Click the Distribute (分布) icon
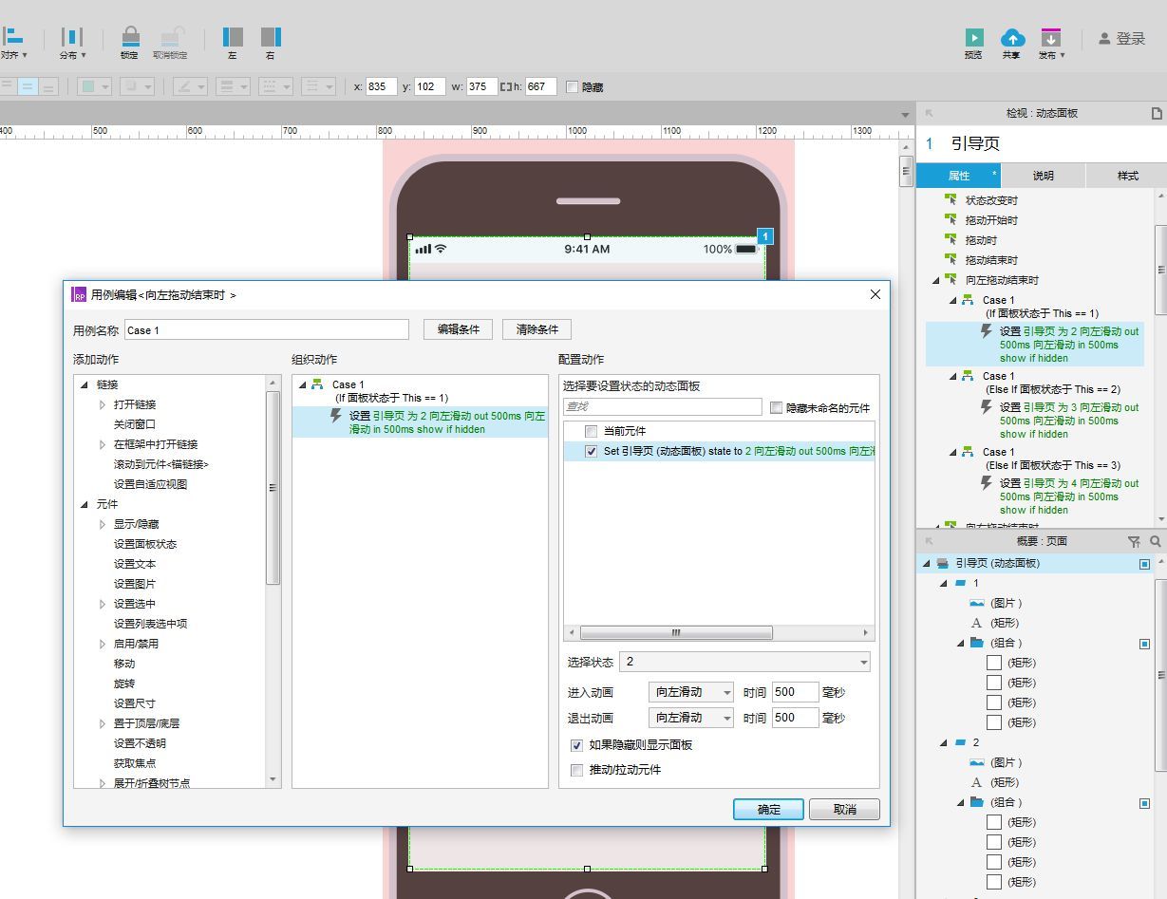This screenshot has height=899, width=1167. click(71, 37)
